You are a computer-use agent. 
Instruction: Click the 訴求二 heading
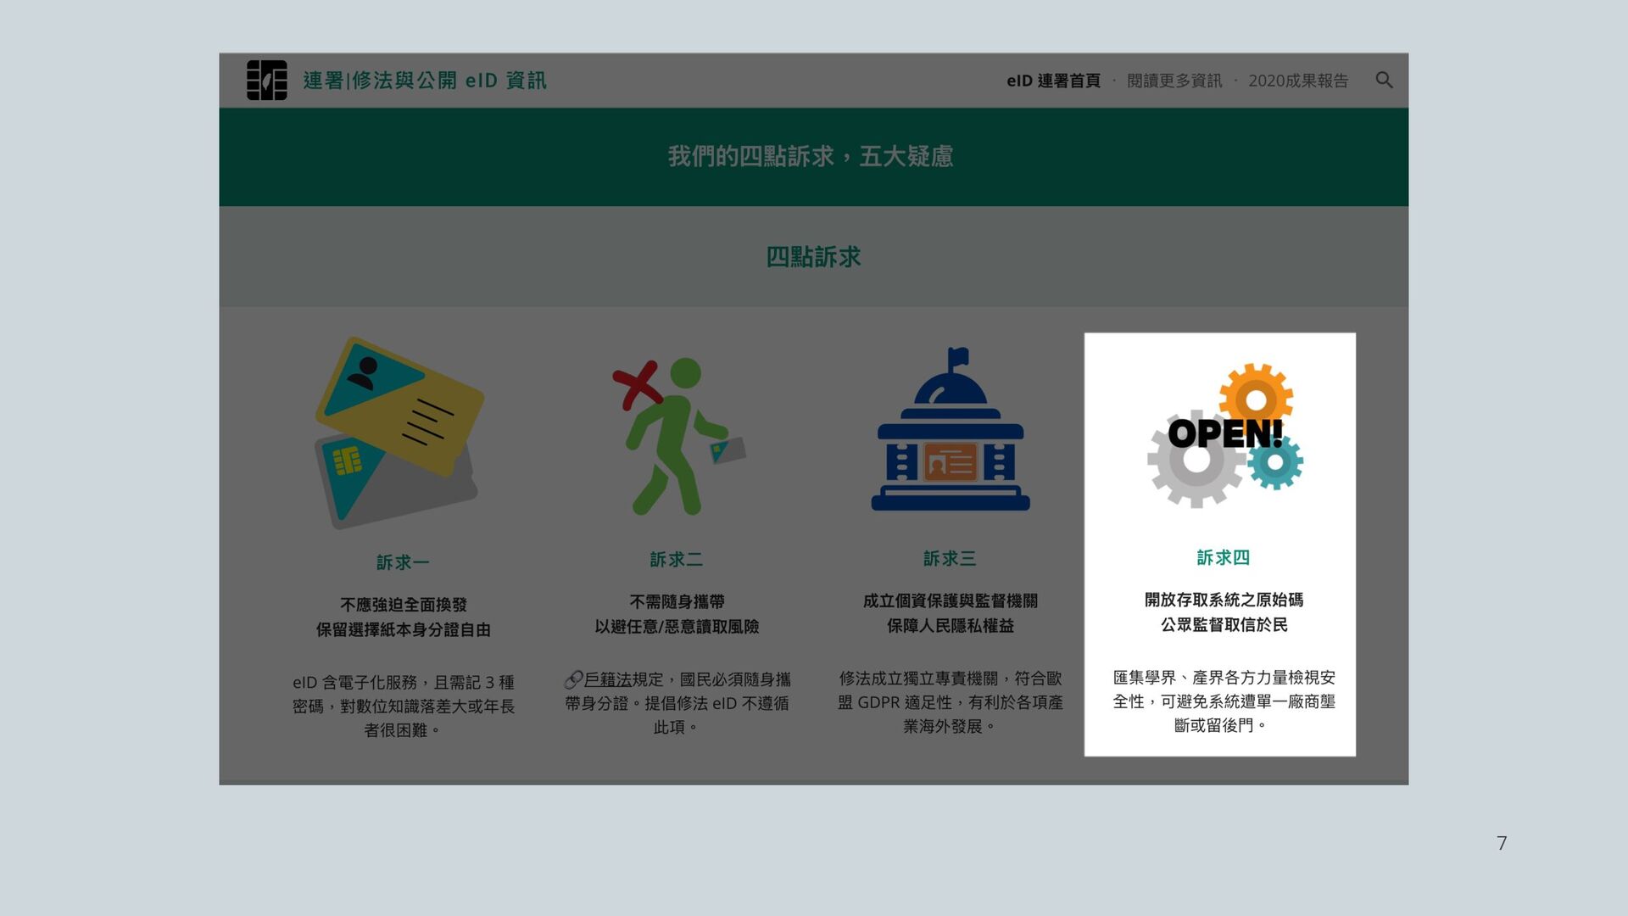(x=677, y=560)
